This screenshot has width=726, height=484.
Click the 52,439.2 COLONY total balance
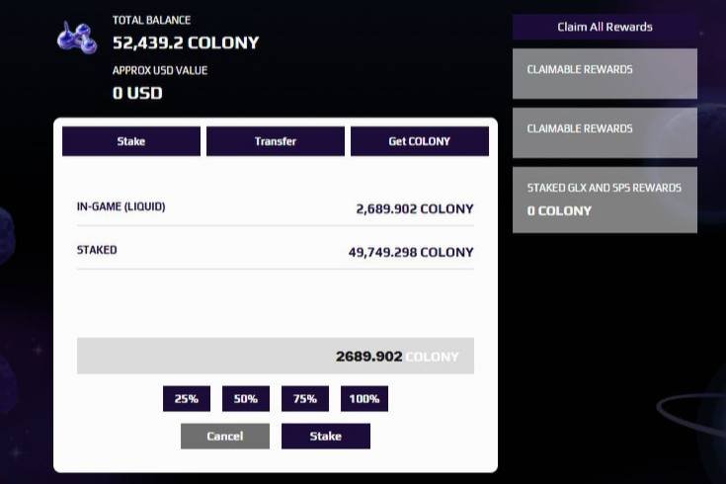point(186,42)
